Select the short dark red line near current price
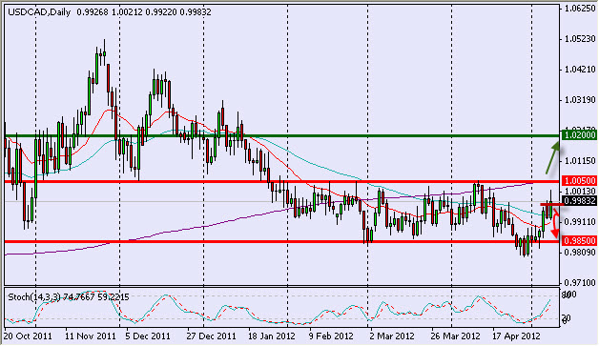The image size is (599, 346). pyautogui.click(x=551, y=205)
